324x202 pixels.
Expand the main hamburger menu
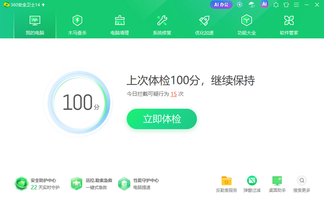point(296,5)
